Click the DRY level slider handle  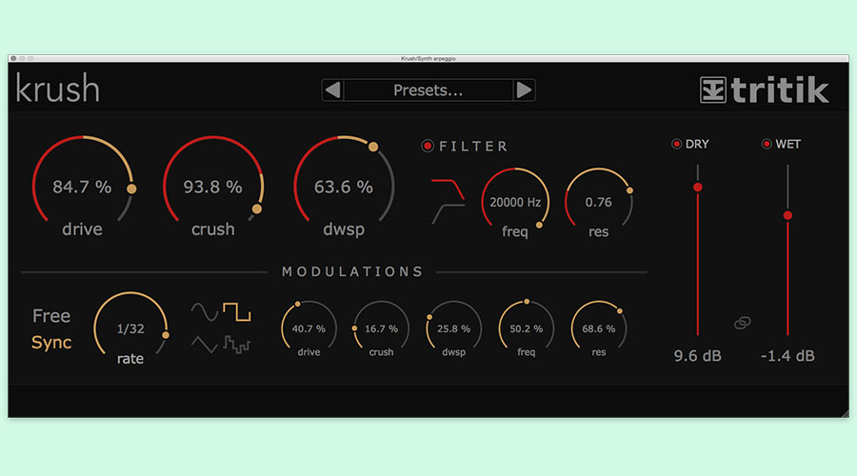coord(698,188)
